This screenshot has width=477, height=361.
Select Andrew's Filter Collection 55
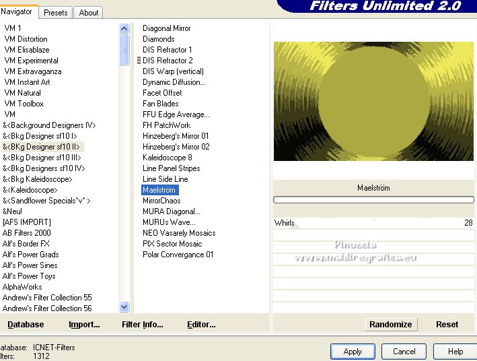coord(47,297)
